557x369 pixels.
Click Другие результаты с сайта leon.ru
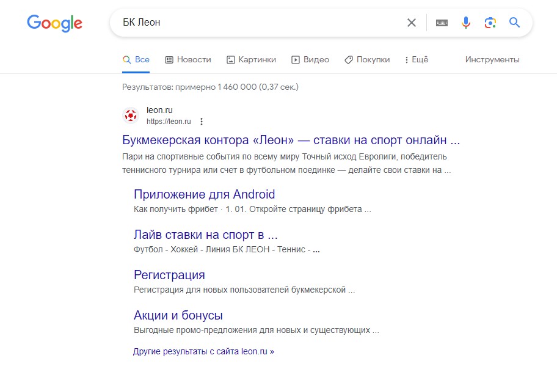coord(203,351)
